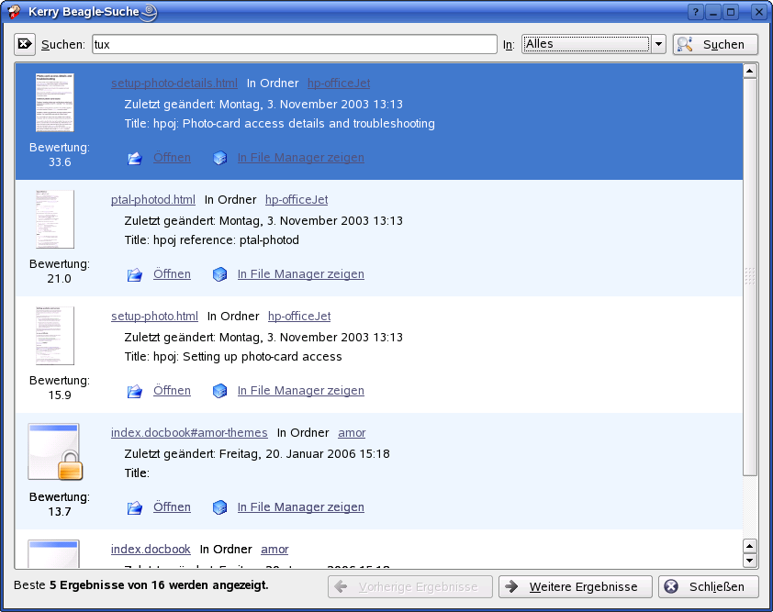Click Vorherige Ergebnisse button
This screenshot has width=773, height=612.
coord(410,586)
